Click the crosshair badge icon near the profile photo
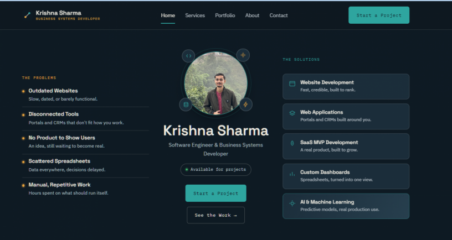The width and height of the screenshot is (452, 240). [x=243, y=55]
